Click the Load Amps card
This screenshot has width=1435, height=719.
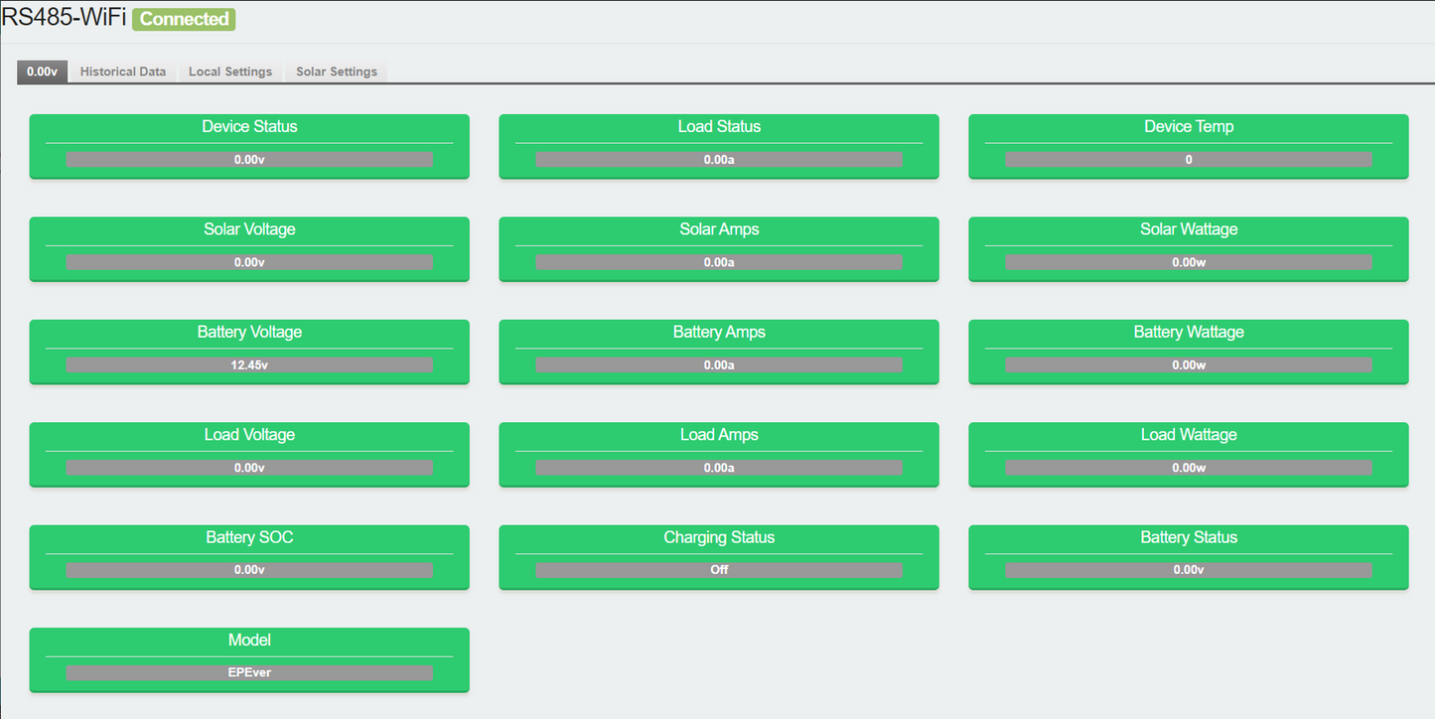point(719,452)
